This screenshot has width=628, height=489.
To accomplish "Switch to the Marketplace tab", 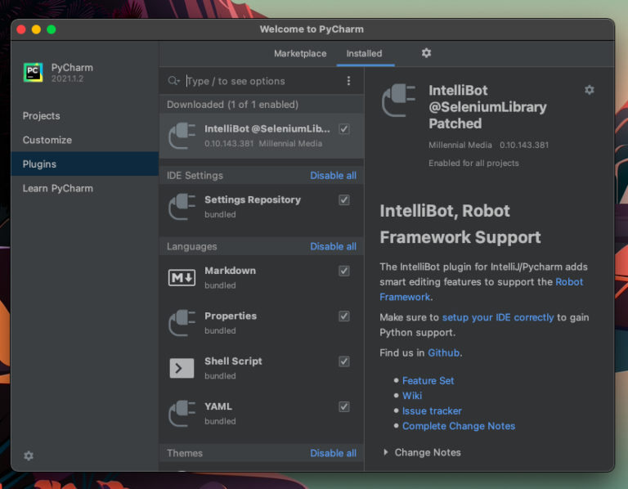I will coord(300,53).
